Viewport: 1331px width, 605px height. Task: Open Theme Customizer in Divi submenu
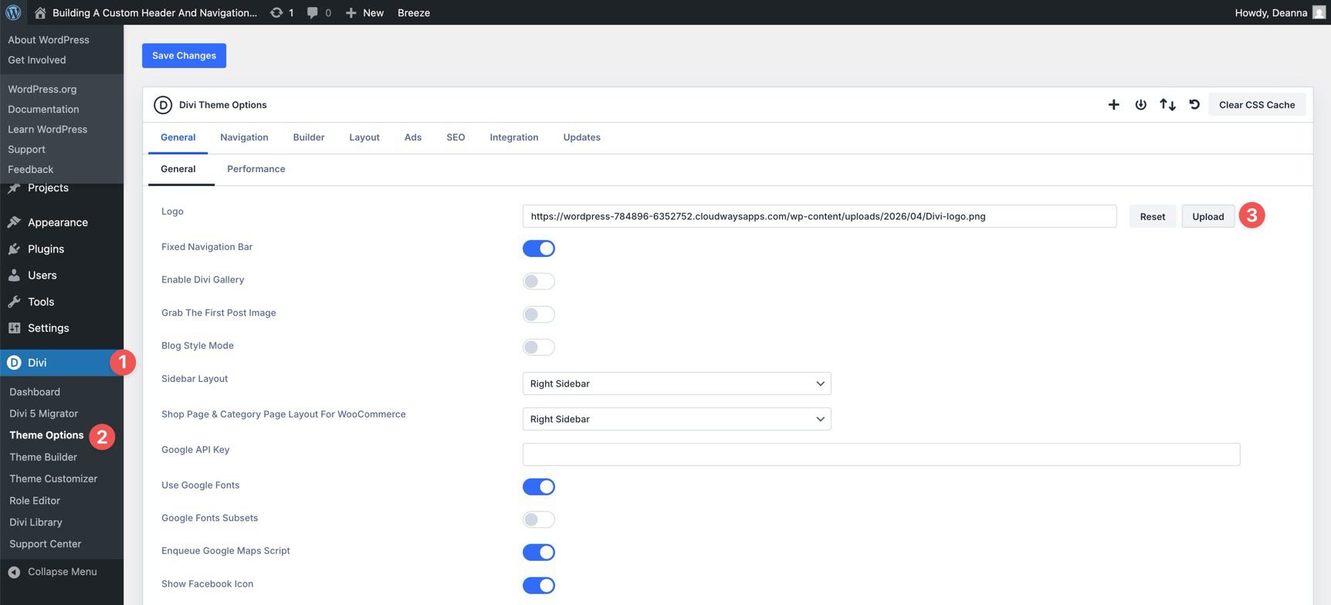(x=53, y=478)
